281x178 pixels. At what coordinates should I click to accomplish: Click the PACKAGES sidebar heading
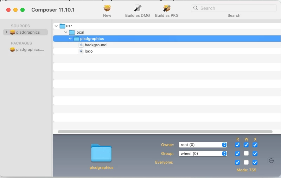[21, 43]
